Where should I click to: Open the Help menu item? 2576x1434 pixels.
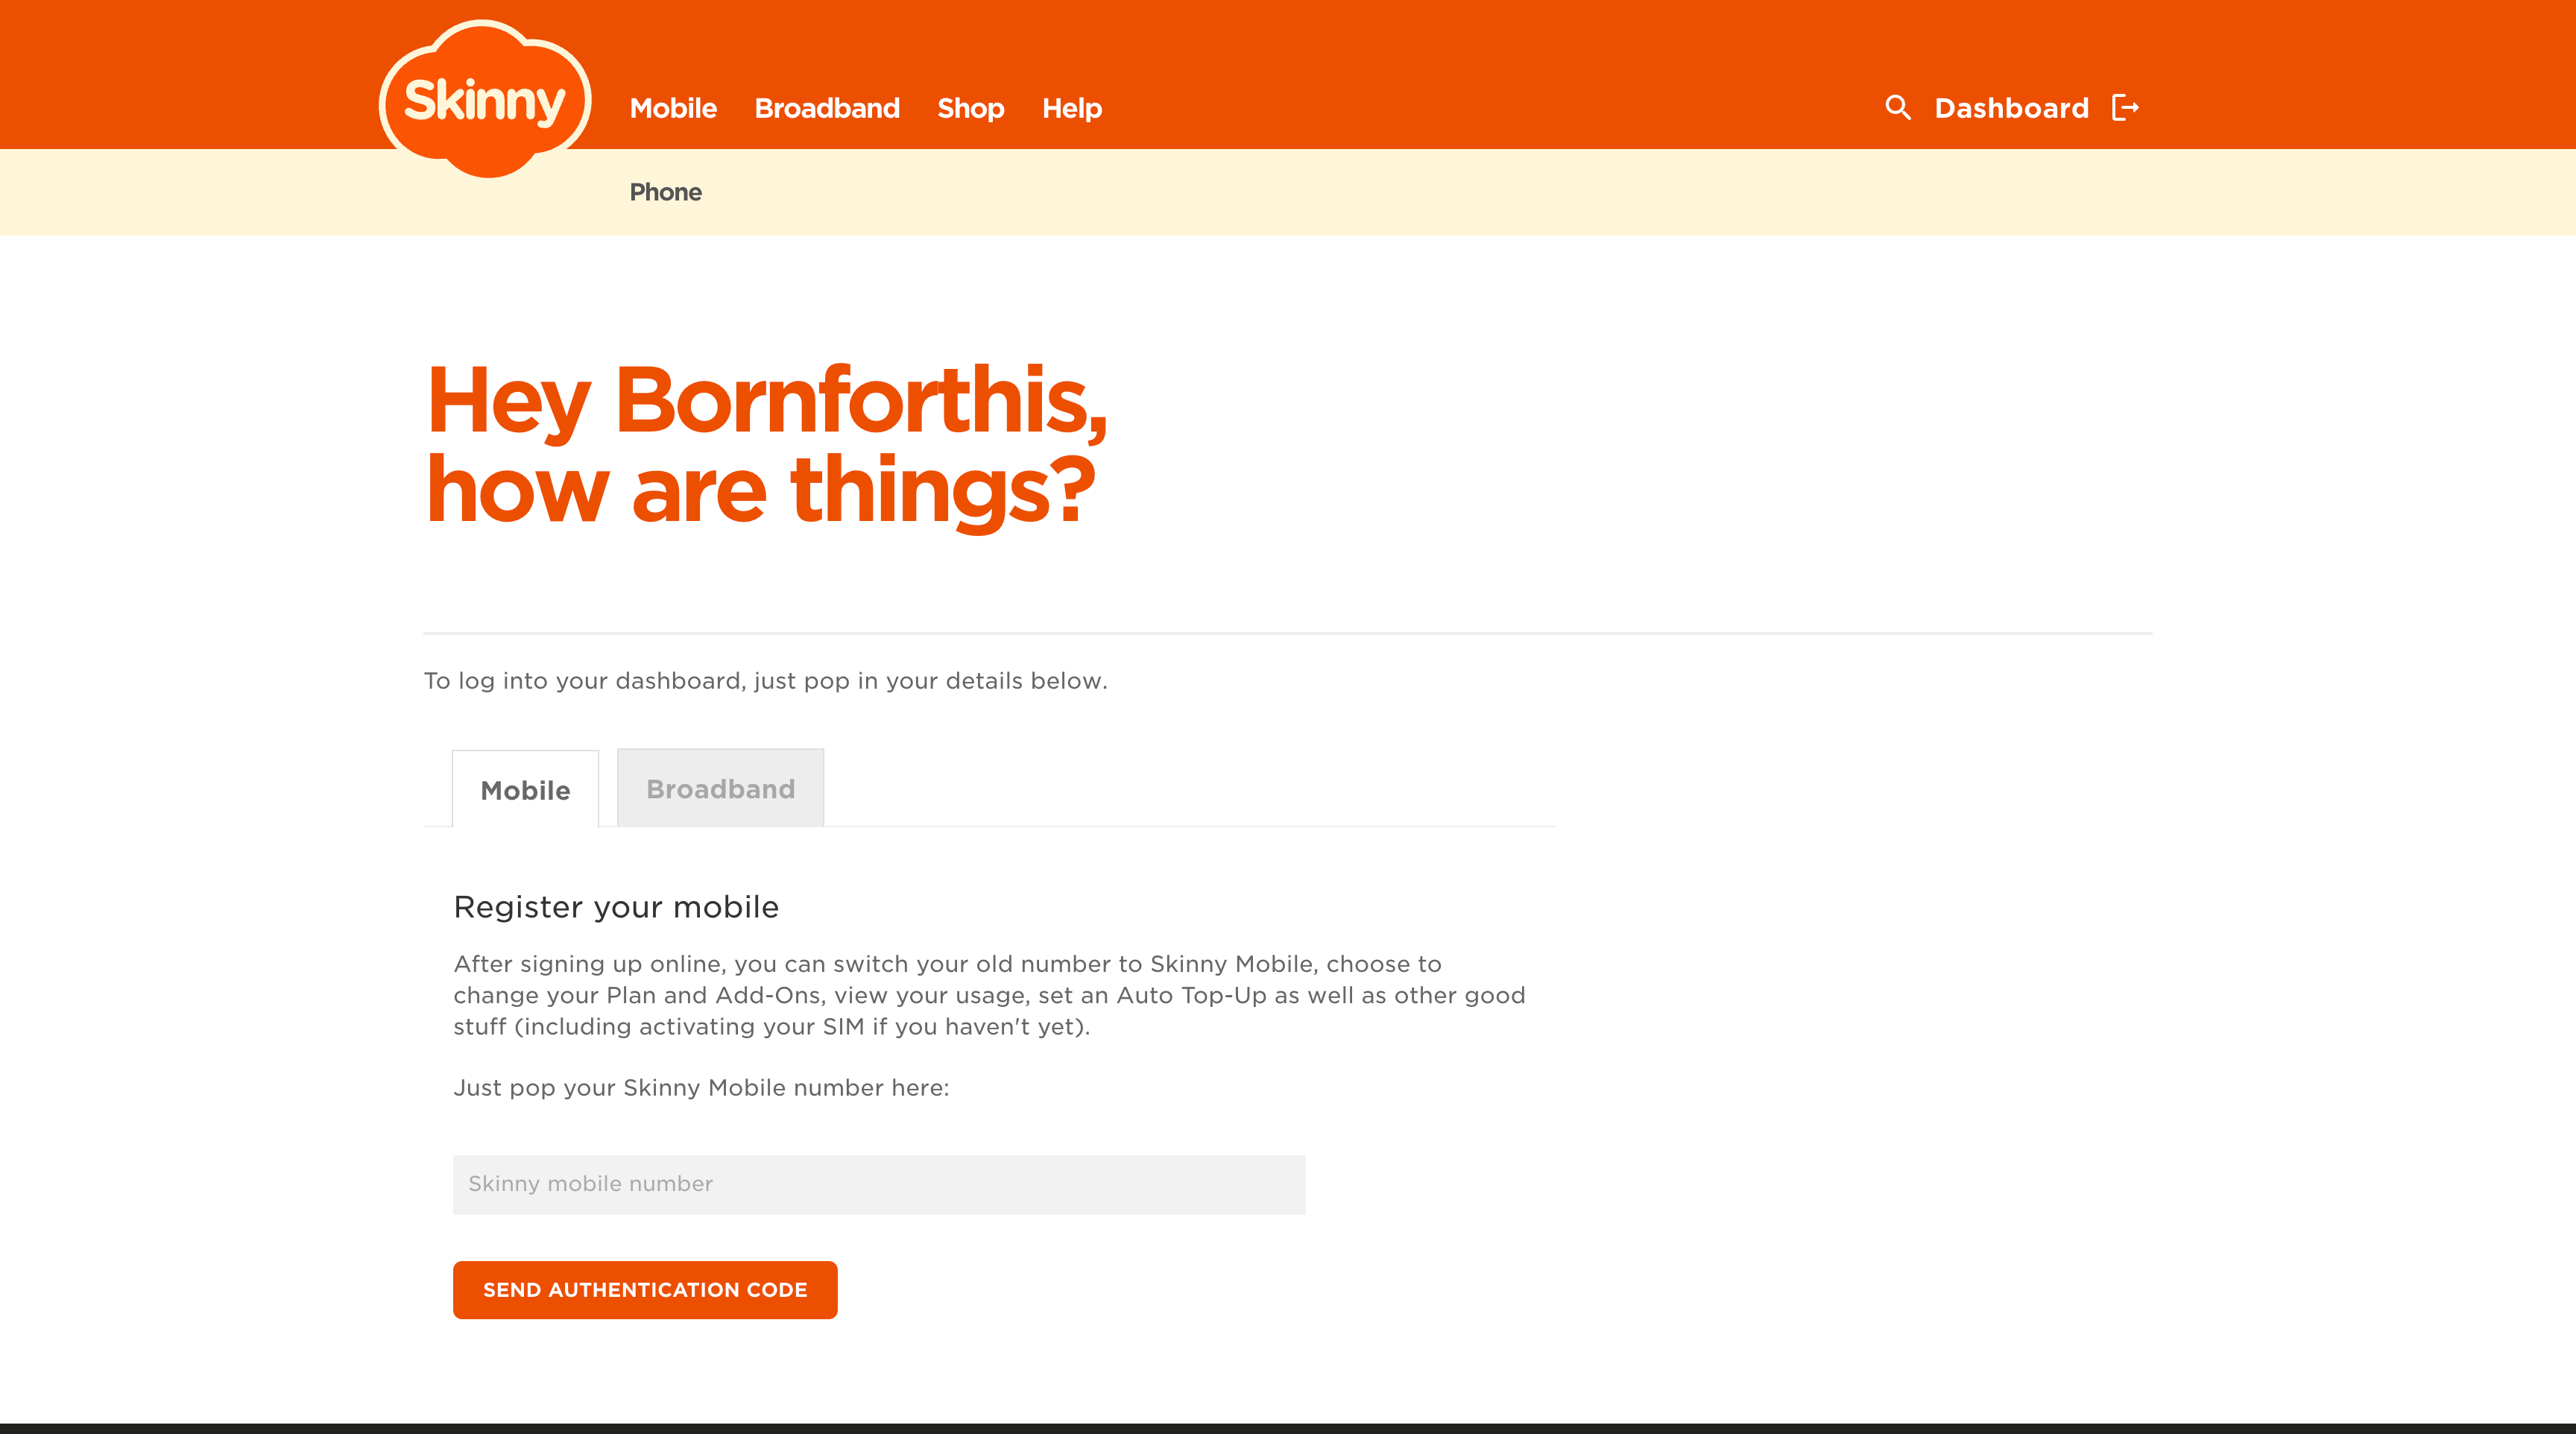pyautogui.click(x=1072, y=108)
